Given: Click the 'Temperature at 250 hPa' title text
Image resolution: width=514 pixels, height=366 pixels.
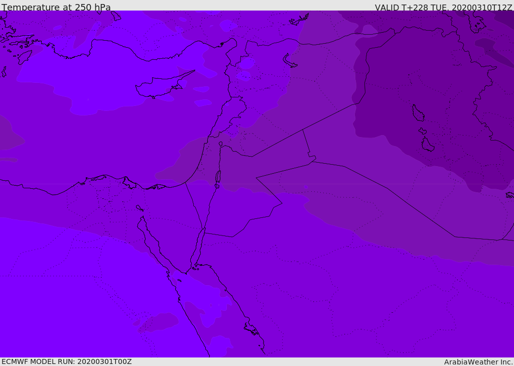Looking at the screenshot, I should pos(56,7).
